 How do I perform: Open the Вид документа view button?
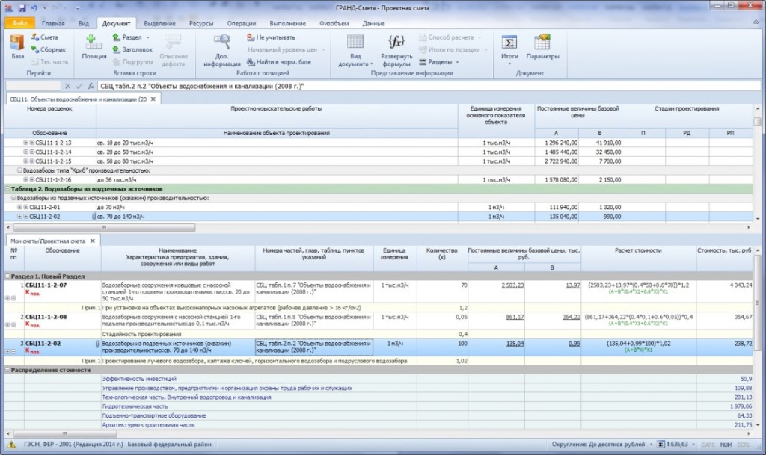[x=355, y=50]
